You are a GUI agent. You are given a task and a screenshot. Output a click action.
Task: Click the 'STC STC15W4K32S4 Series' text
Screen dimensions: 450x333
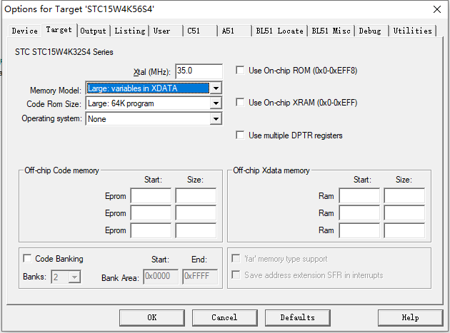point(64,52)
